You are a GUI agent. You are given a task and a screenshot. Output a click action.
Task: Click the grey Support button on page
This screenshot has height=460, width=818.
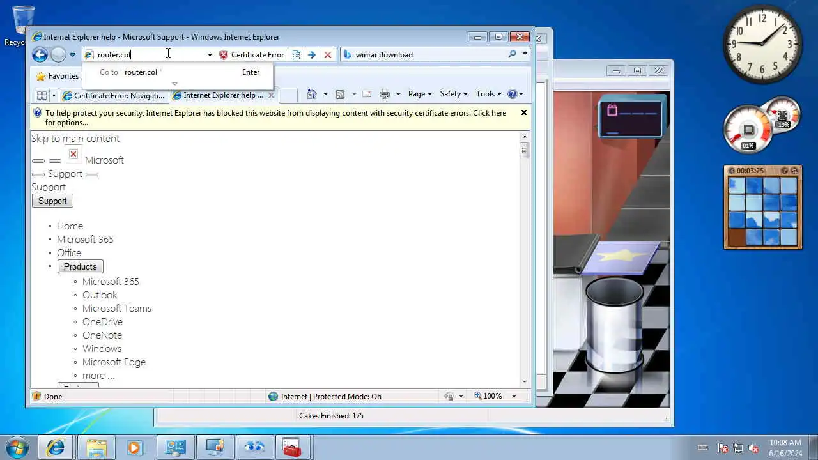[x=52, y=201]
